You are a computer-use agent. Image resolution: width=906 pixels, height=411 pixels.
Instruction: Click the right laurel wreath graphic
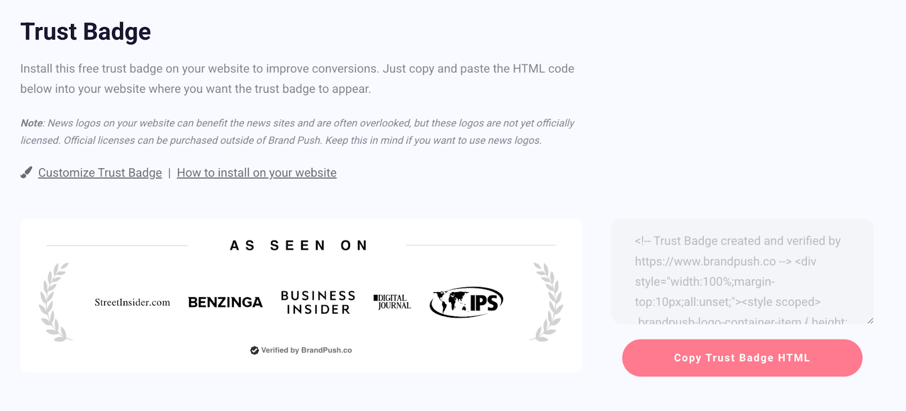coord(547,302)
